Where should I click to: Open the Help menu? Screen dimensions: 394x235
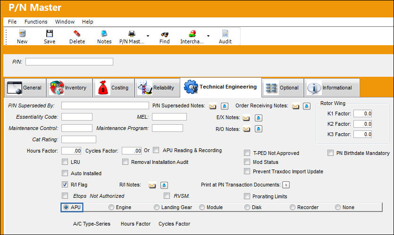pos(87,22)
